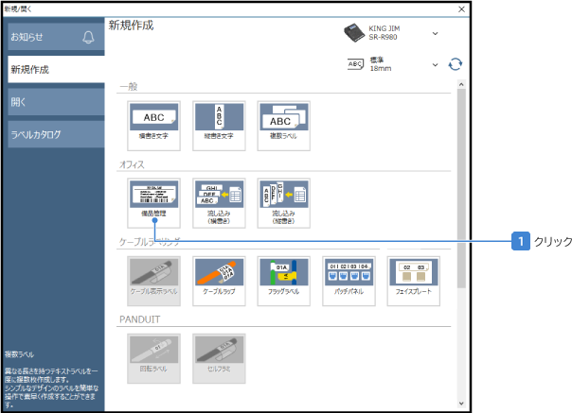Switch to the 開く tab

point(52,102)
